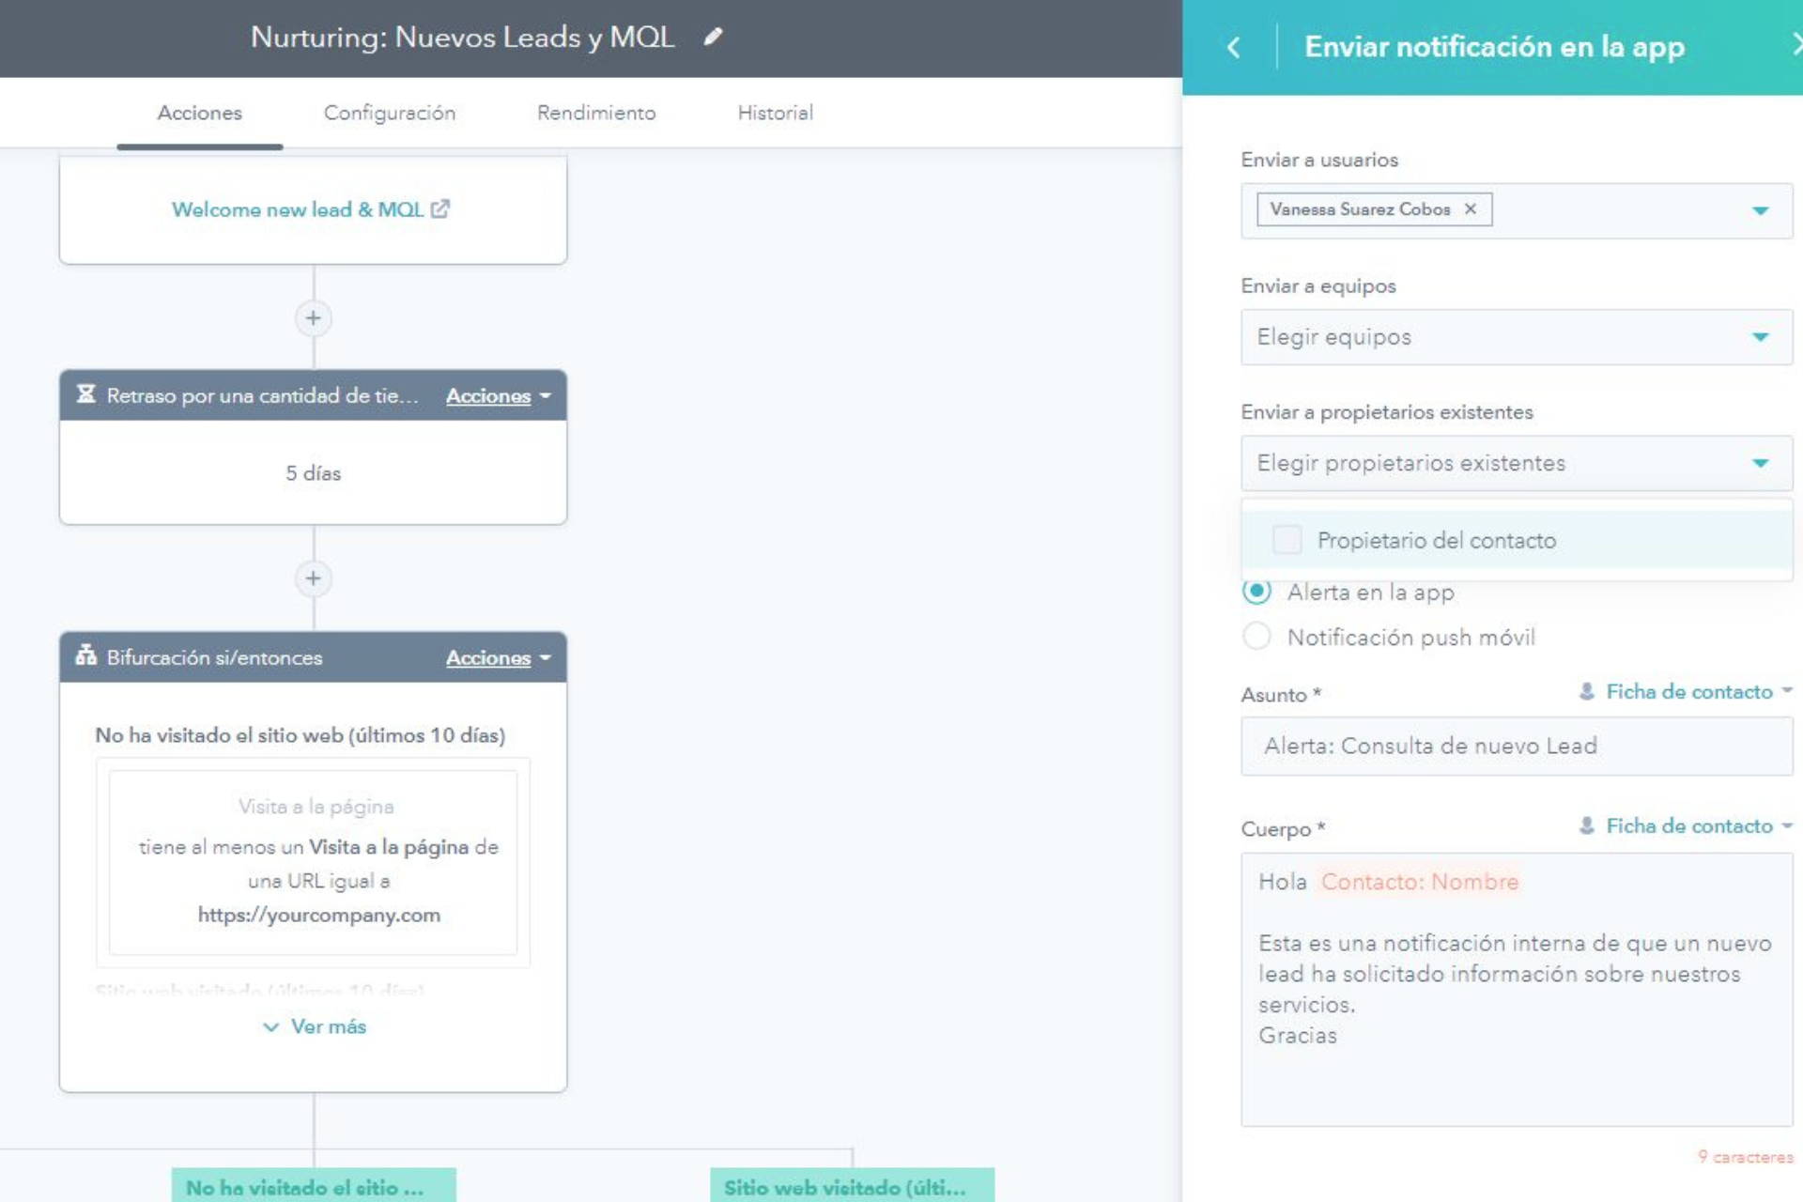Open external link icon beside Welcome email
This screenshot has width=1803, height=1202.
click(x=440, y=208)
